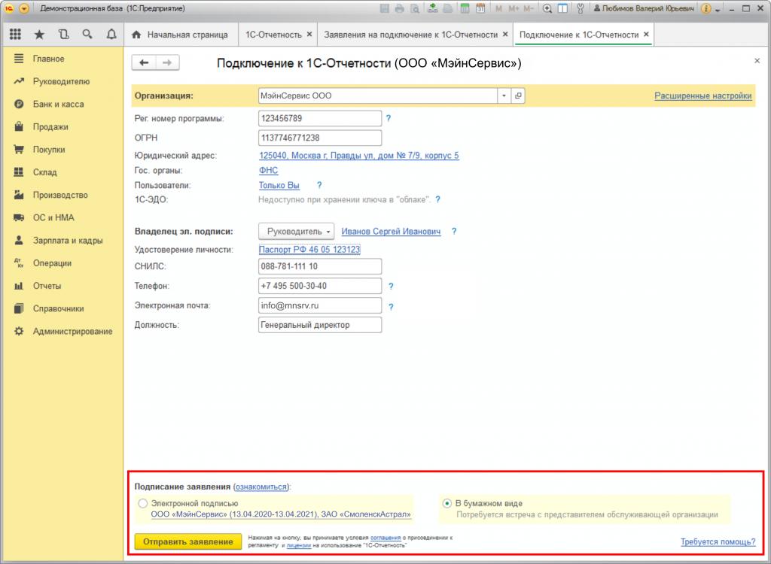771x564 pixels.
Task: Click the back arrow navigation button
Action: (144, 63)
